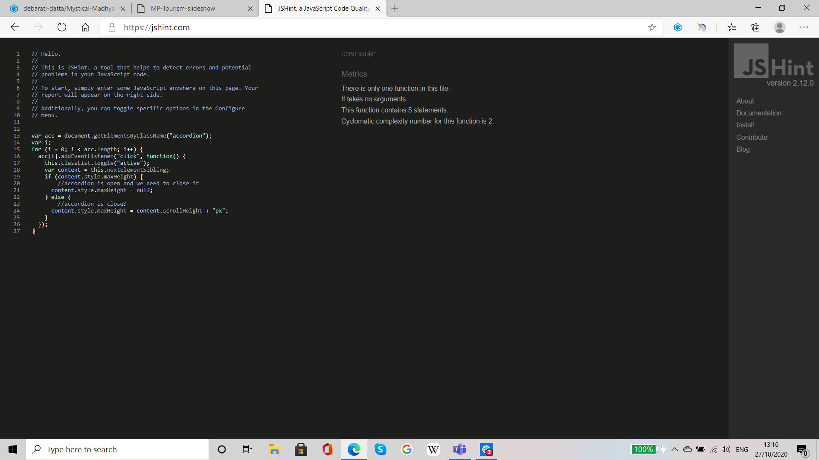
Task: Open the Documentation link
Action: [758, 113]
